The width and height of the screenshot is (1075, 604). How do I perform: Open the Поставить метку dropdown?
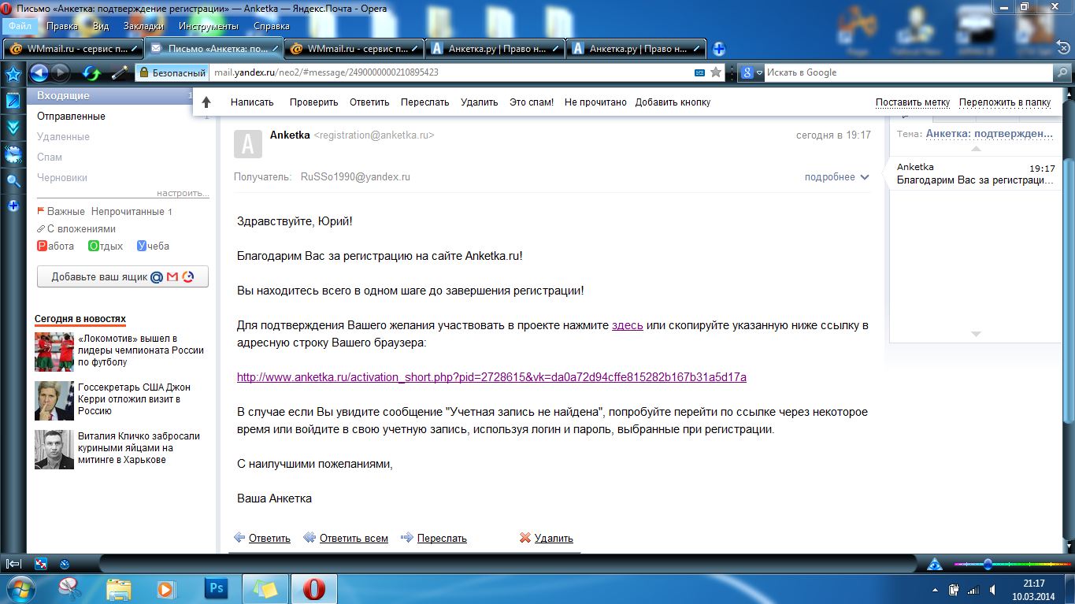pyautogui.click(x=913, y=102)
